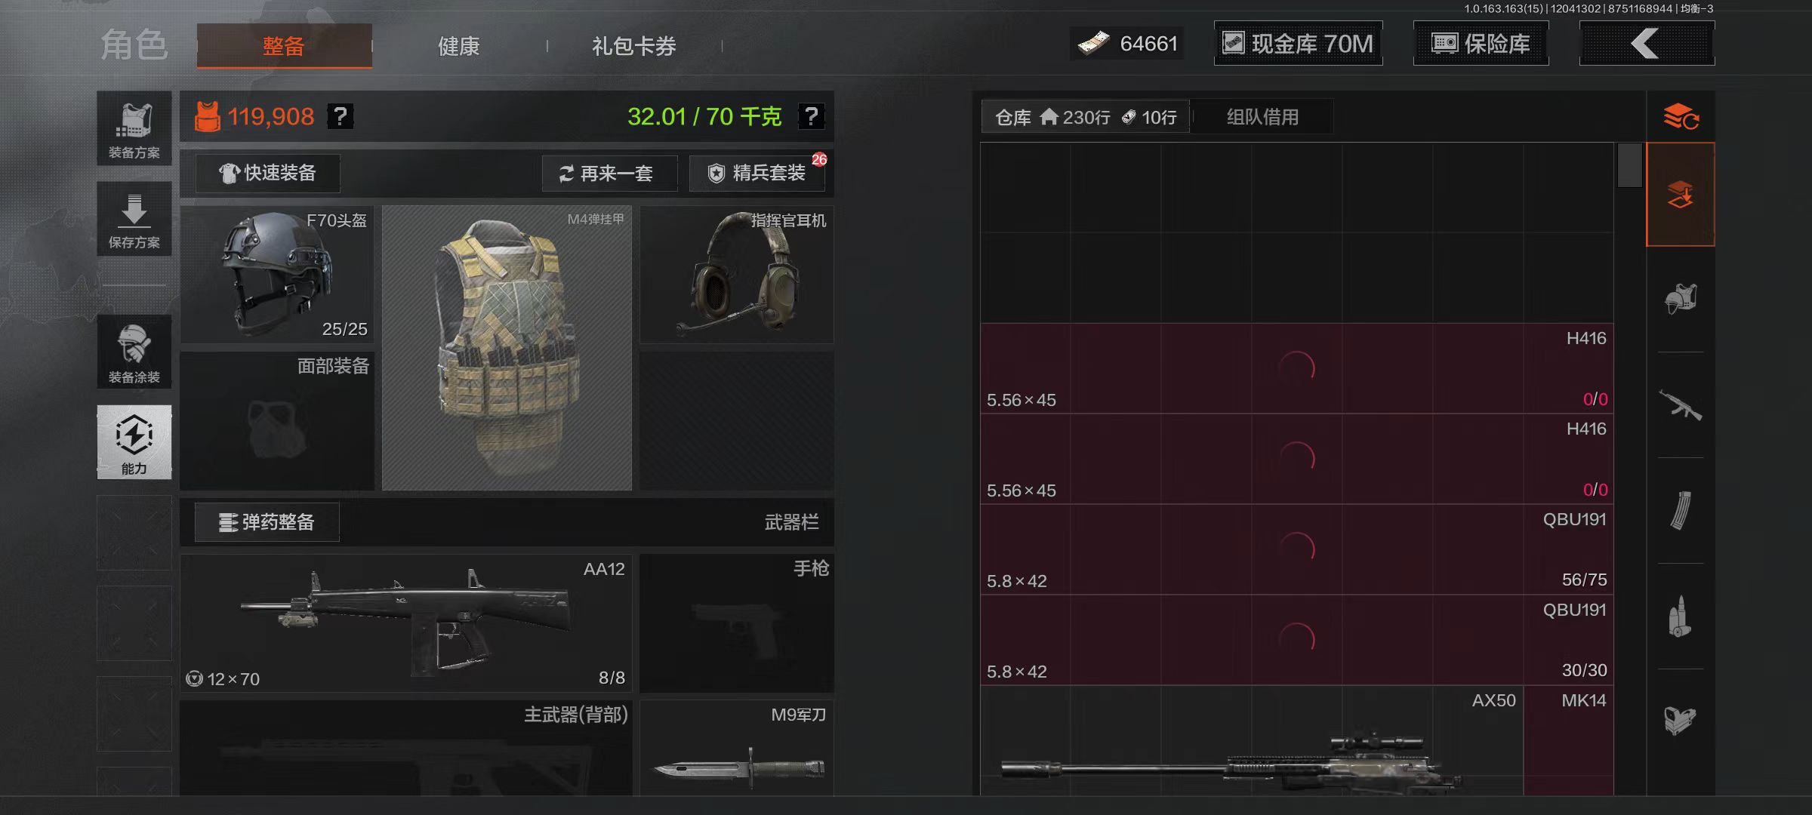Filter warehouse by rifle weapon icon

point(1681,405)
